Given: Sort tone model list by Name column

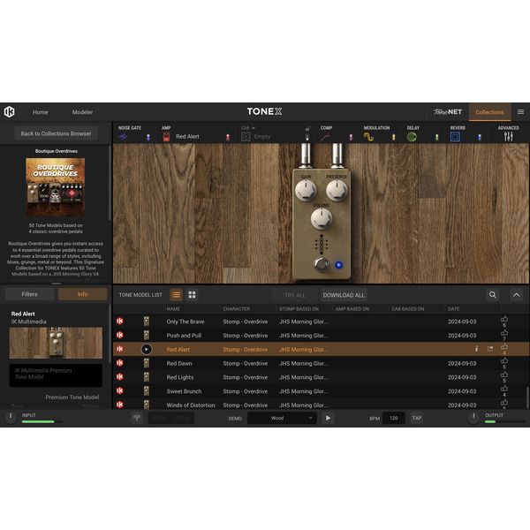Looking at the screenshot, I should coord(173,309).
